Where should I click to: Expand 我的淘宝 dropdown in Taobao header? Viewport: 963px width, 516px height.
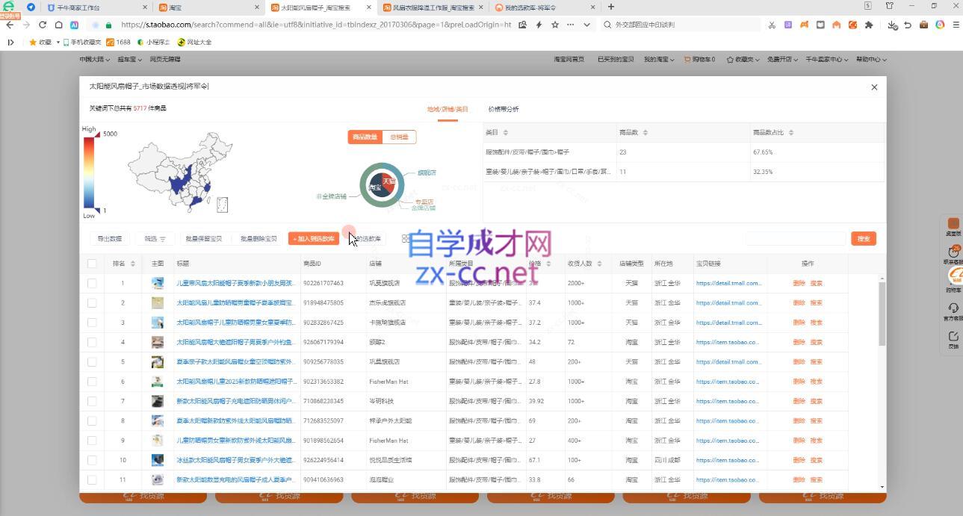click(659, 59)
